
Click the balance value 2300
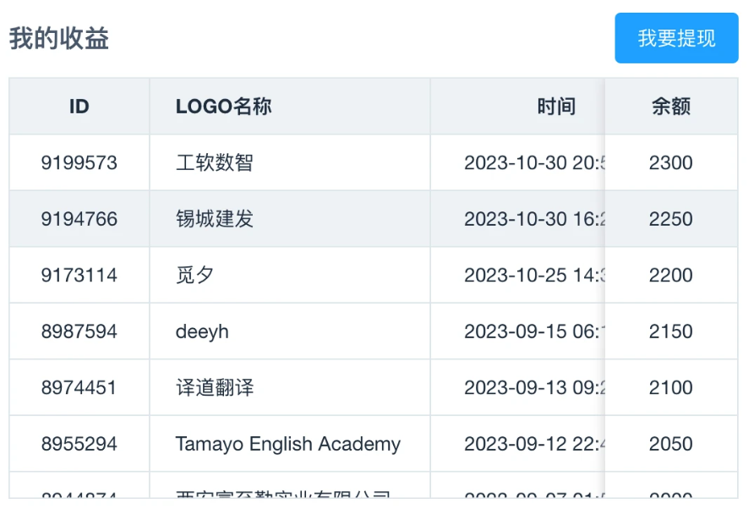pos(670,163)
